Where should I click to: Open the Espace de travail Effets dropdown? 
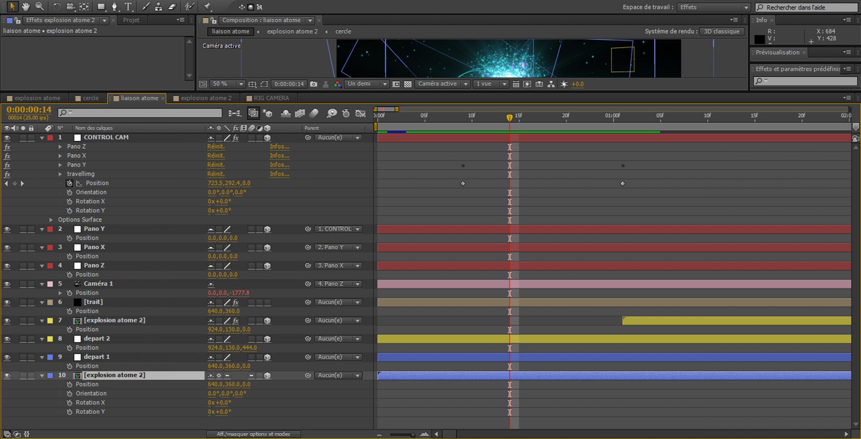point(713,7)
